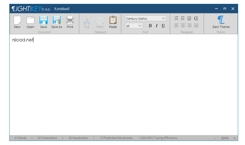Insert a bulleted list
Image resolution: width=245 pixels, height=145 pixels.
click(x=183, y=18)
